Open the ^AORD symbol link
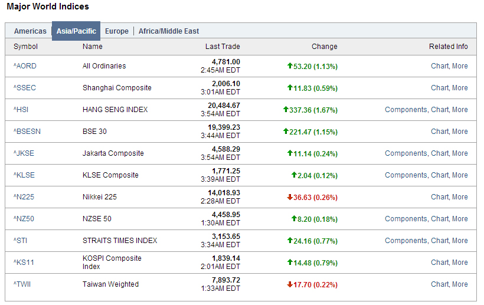 click(25, 66)
